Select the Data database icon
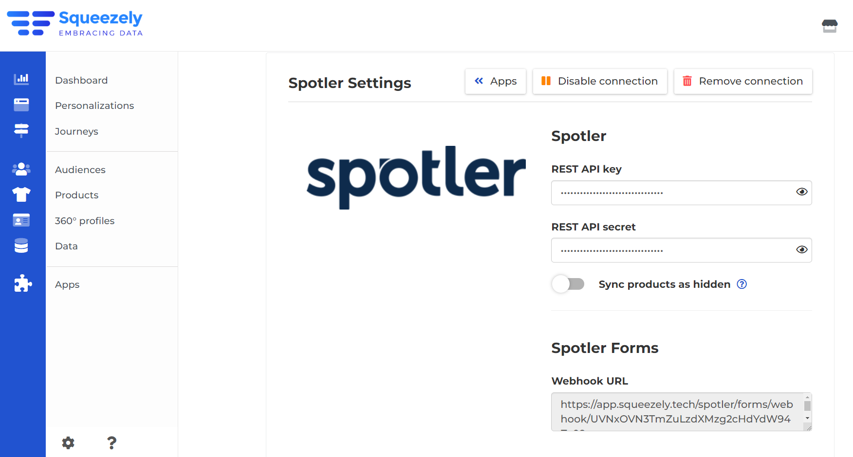This screenshot has width=853, height=457. [21, 246]
